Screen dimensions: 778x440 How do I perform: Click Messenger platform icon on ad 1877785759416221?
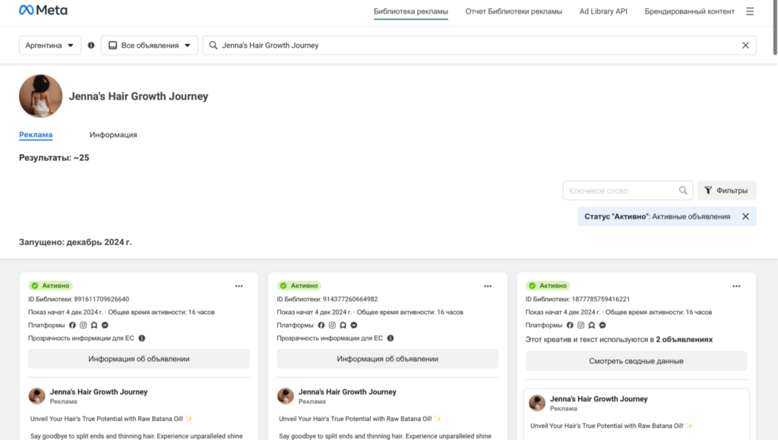pyautogui.click(x=602, y=325)
